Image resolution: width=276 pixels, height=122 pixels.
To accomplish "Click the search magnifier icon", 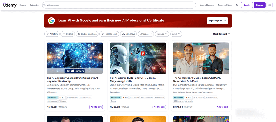I will tap(45, 5).
